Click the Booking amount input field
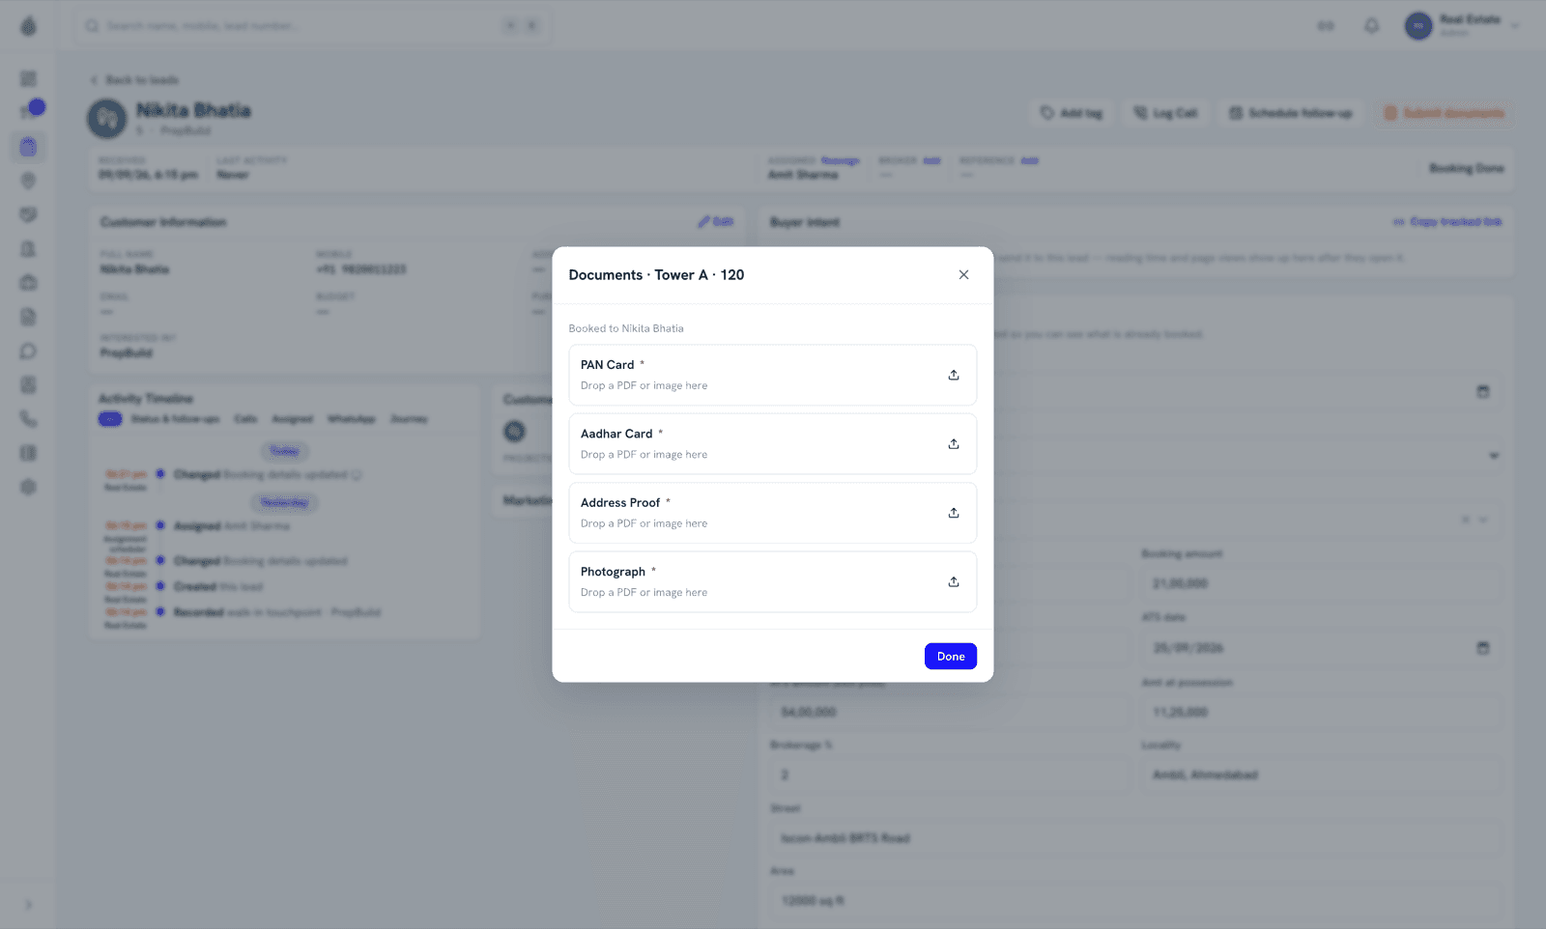 (x=1322, y=583)
